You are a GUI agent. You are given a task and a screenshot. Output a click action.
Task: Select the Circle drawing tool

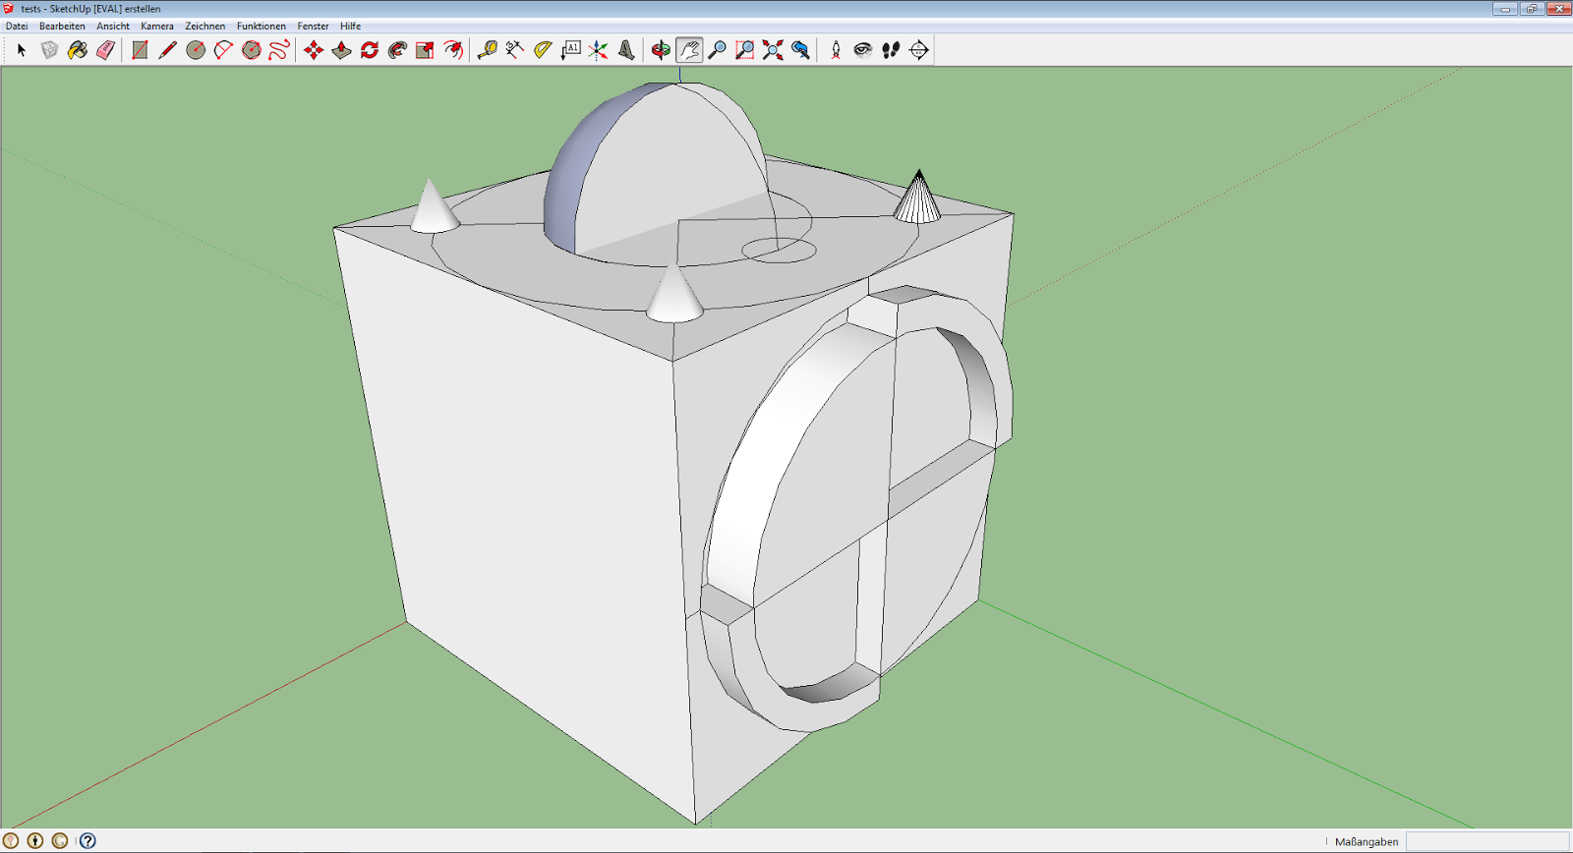[196, 50]
